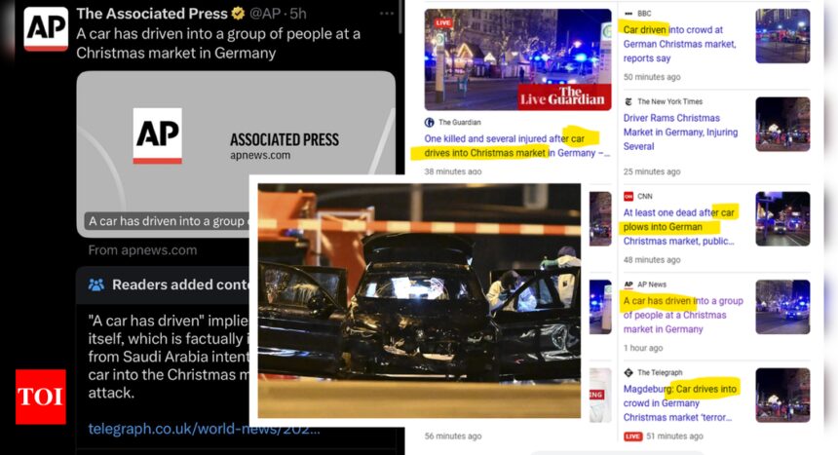Open NYT headline 'Driver Rams Christmas Market'
Image resolution: width=838 pixels, height=455 pixels.
[680, 133]
